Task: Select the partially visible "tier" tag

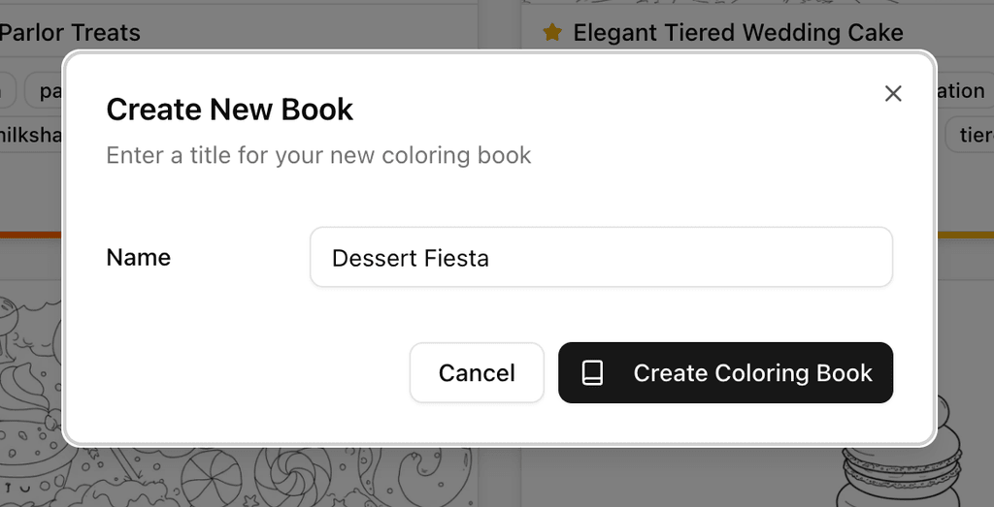Action: (x=973, y=135)
